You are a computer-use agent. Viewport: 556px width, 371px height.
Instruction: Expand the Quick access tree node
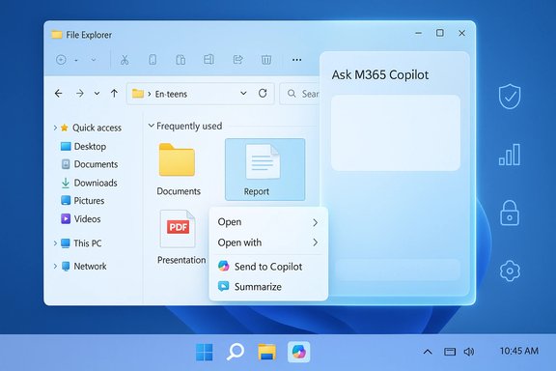[55, 128]
